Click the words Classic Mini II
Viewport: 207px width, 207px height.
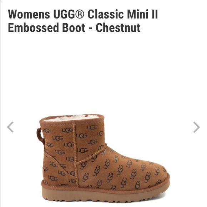pos(123,14)
